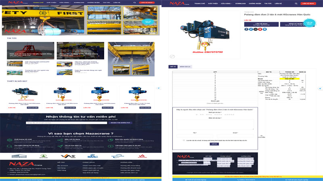Click paper-plane 'Tối ưu hóa dịch vụ' icon
Screen dimensions: 323x181
pos(60,146)
